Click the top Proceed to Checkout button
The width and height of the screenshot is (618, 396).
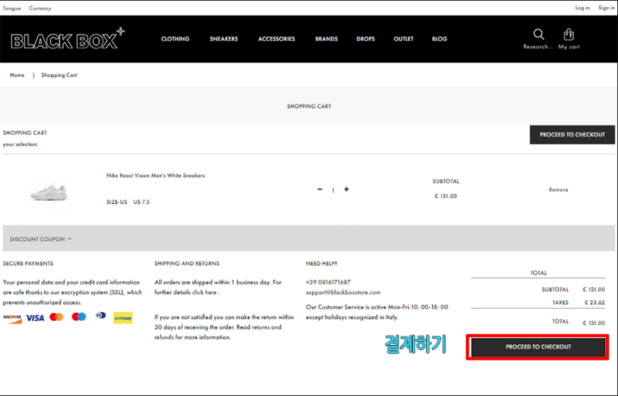point(572,135)
